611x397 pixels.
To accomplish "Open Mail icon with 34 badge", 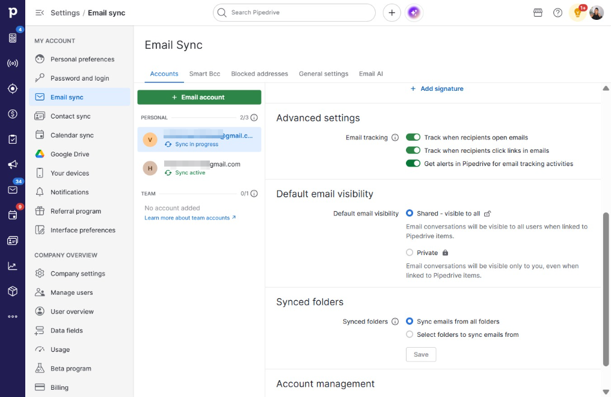I will 13,189.
